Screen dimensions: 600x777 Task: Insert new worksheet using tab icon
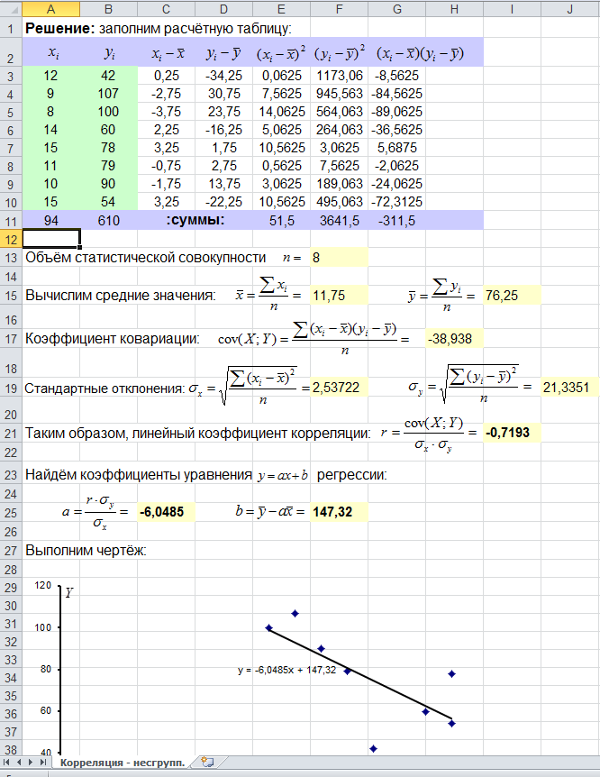pos(207,763)
